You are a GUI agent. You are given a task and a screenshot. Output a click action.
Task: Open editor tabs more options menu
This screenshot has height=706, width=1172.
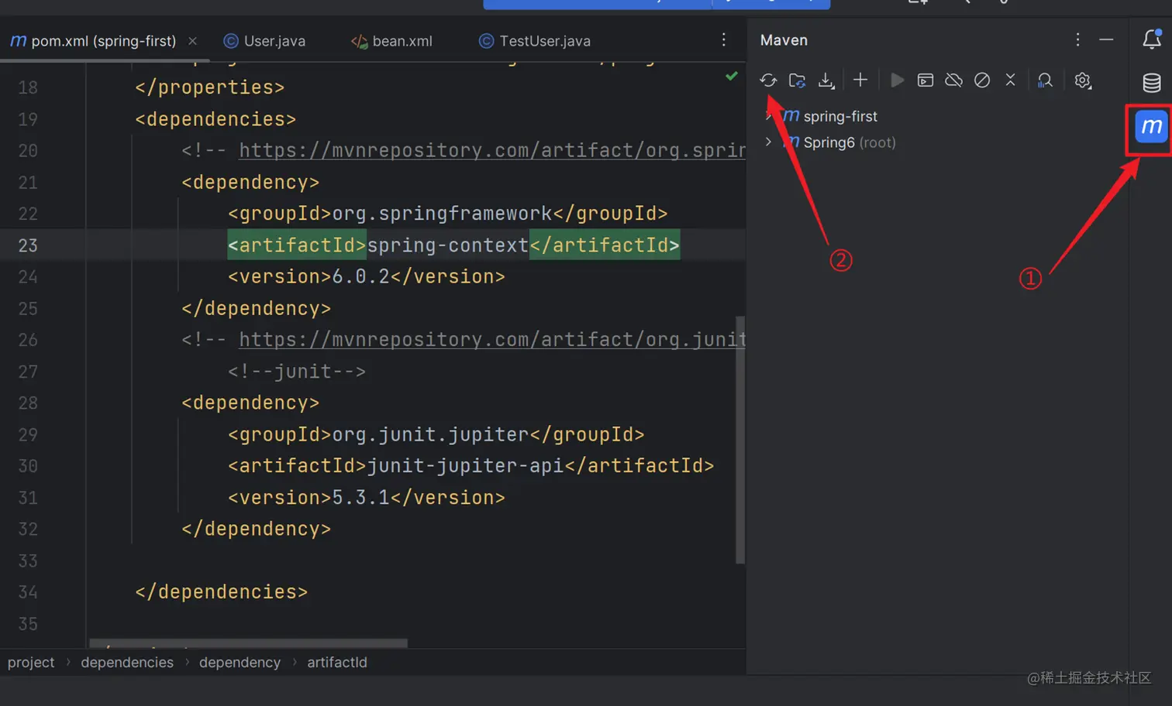point(723,39)
